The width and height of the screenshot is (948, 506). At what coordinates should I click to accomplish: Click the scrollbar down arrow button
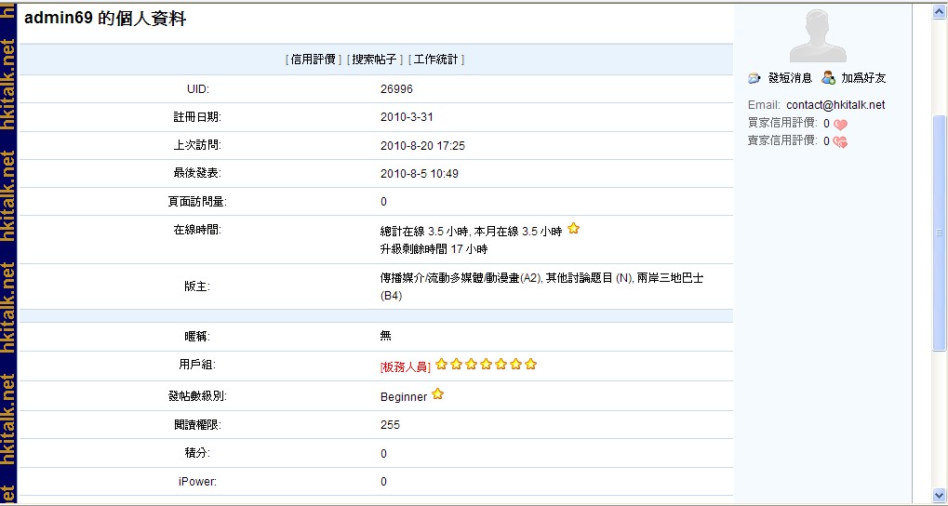click(x=939, y=495)
